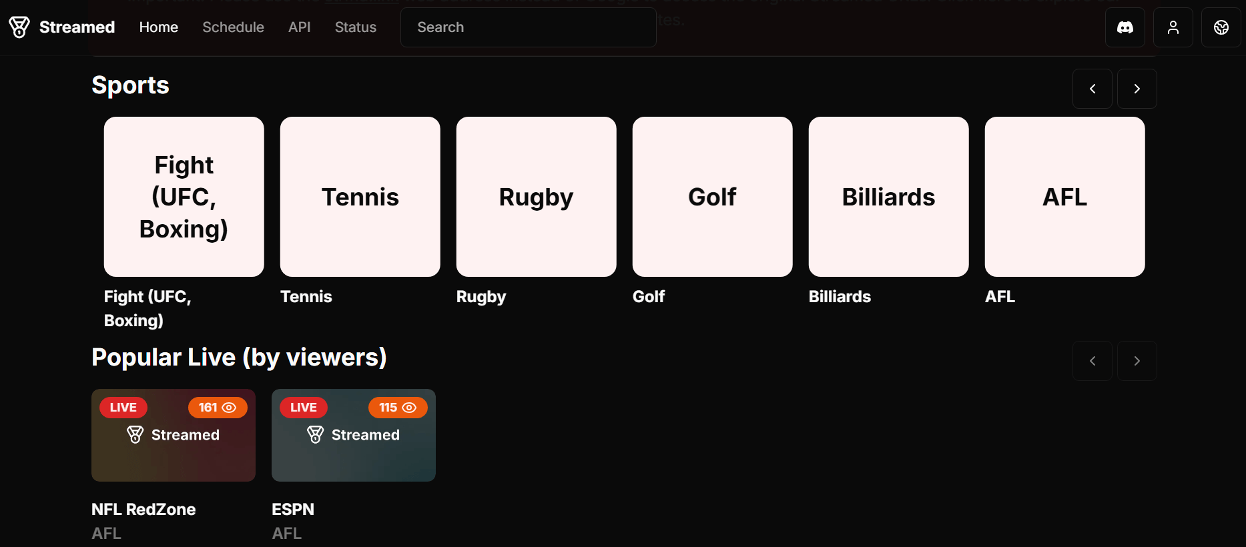This screenshot has height=547, width=1246.
Task: Click Popular Live previous arrow
Action: click(x=1093, y=361)
